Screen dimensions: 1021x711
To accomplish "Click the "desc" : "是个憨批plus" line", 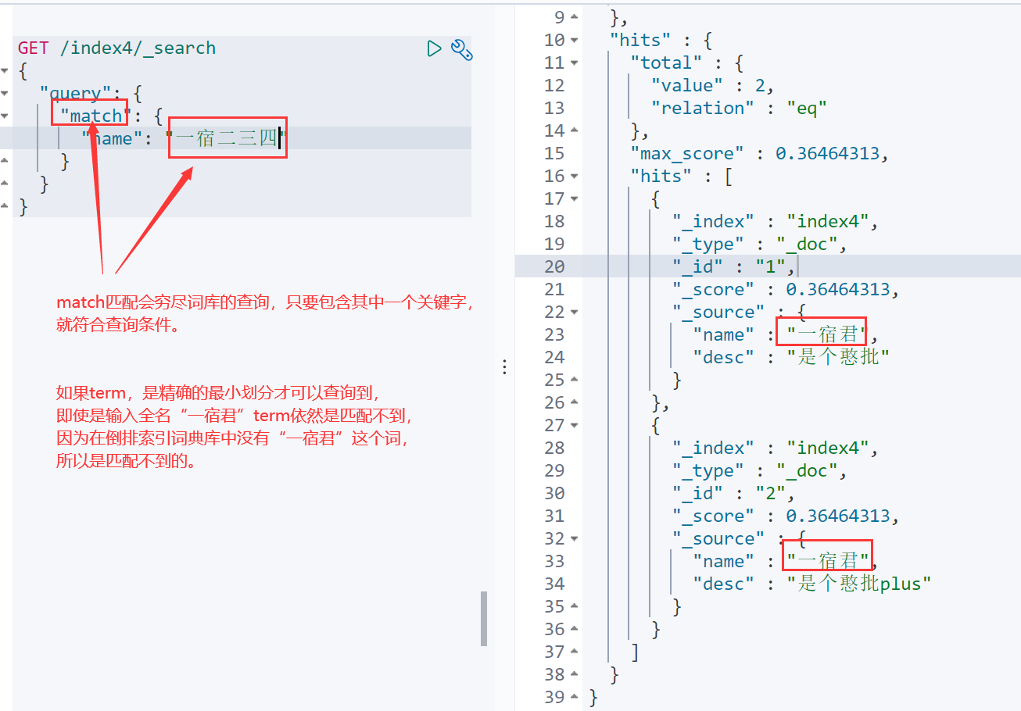I will (x=812, y=584).
